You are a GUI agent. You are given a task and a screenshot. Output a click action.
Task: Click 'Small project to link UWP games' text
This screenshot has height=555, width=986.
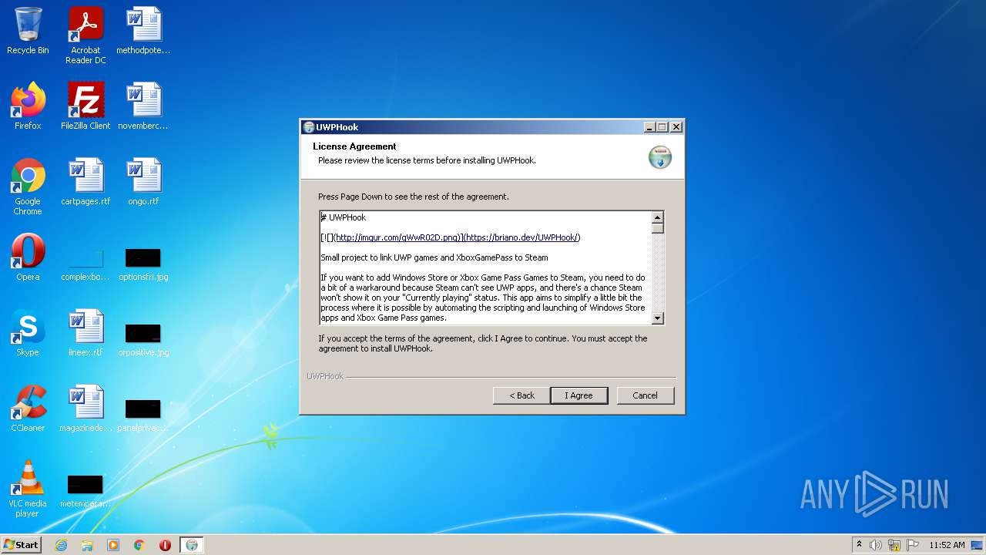coord(434,257)
